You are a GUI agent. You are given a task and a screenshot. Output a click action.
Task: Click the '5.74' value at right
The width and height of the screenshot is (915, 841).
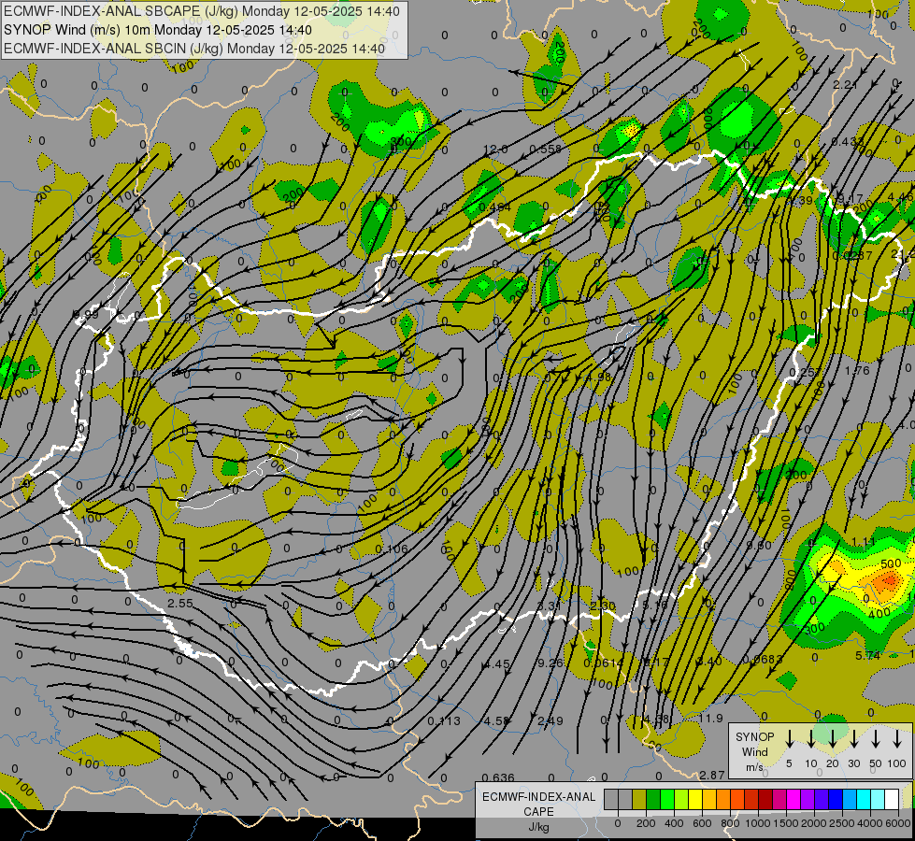(867, 656)
